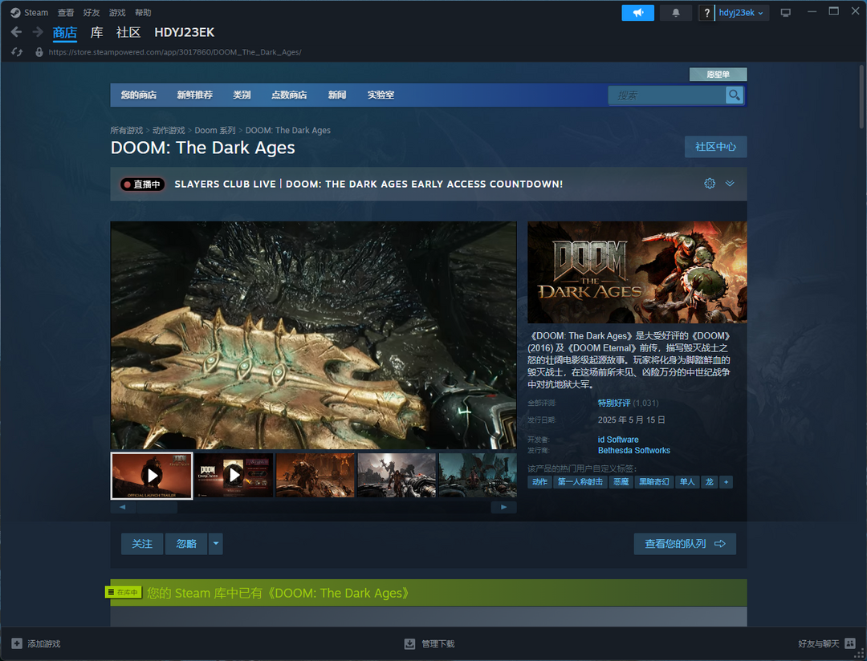Click the question mark avatar icon
Viewport: 867px width, 661px height.
(x=706, y=13)
